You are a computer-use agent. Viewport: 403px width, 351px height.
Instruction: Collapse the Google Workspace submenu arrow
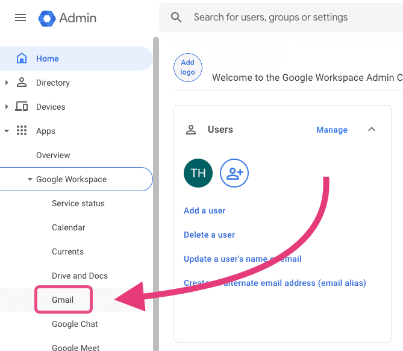[30, 179]
